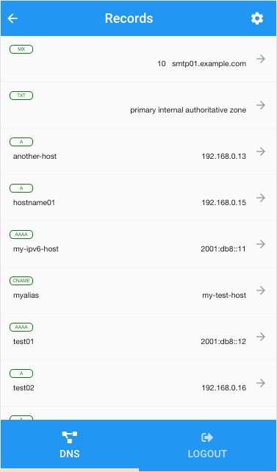Go back using the header arrow
Screen dimensions: 277x472
[12, 18]
